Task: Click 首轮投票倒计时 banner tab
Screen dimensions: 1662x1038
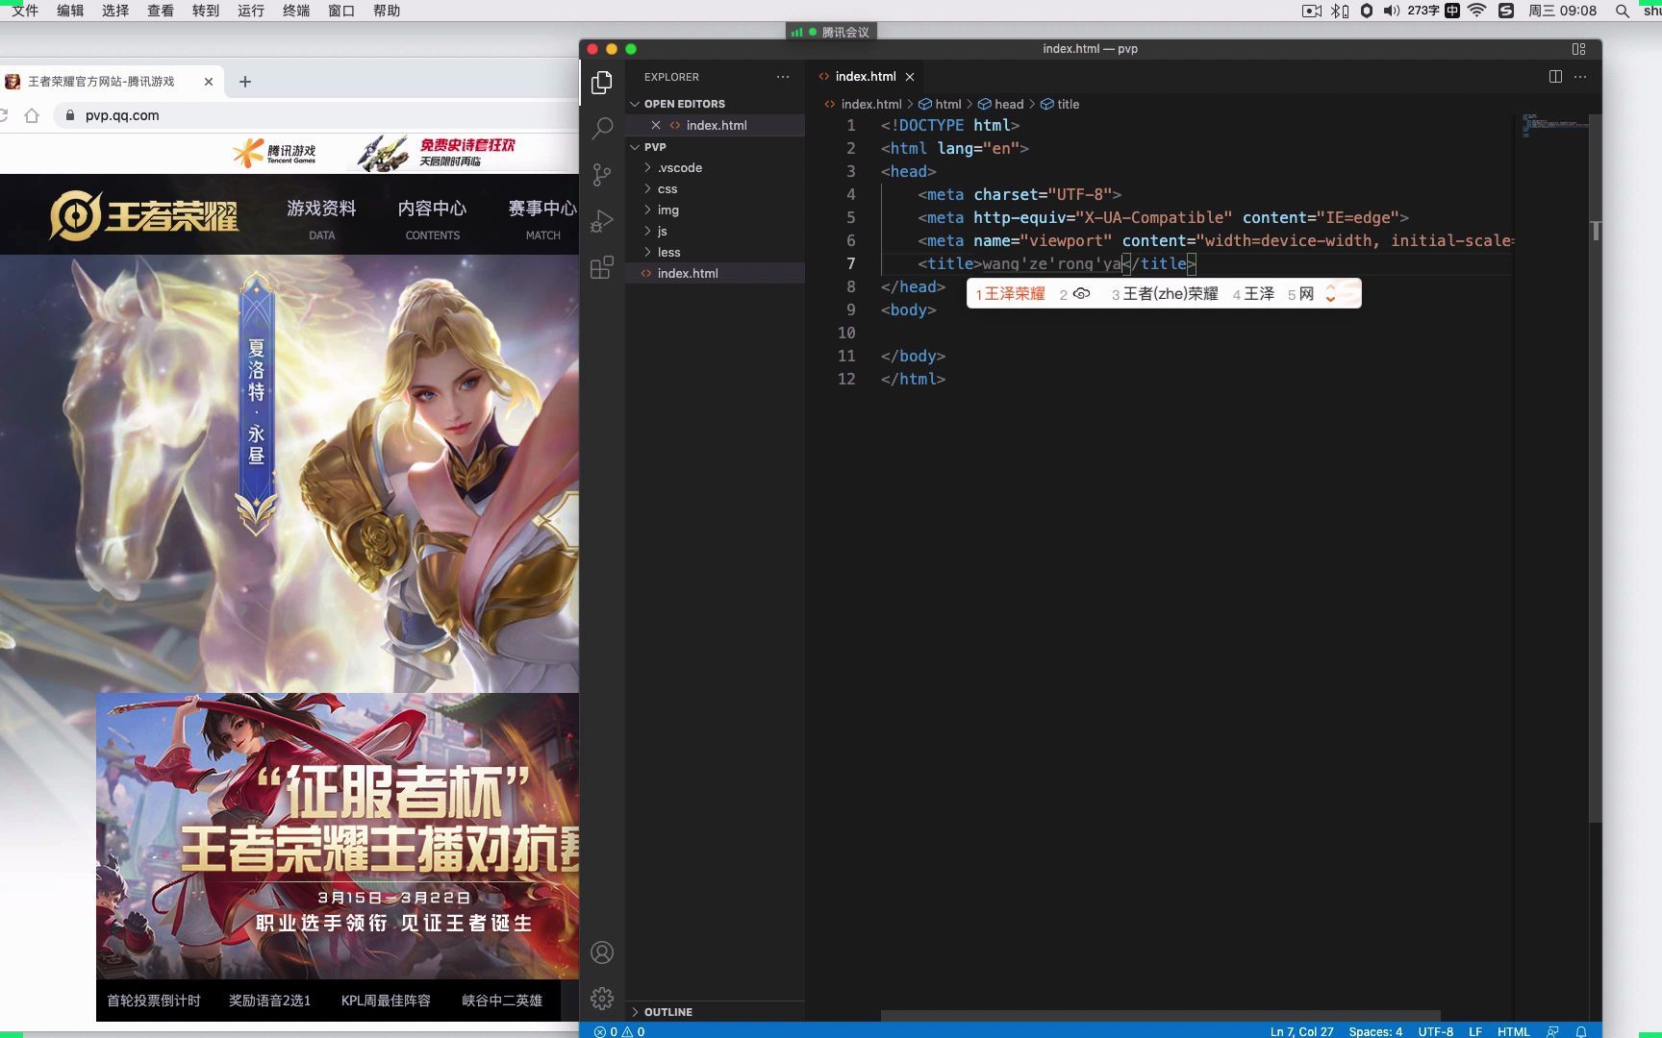Action: (x=154, y=1001)
